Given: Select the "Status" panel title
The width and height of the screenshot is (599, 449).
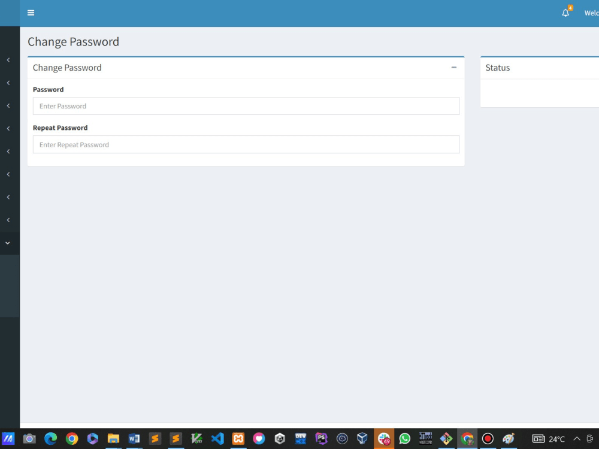Looking at the screenshot, I should click(497, 68).
